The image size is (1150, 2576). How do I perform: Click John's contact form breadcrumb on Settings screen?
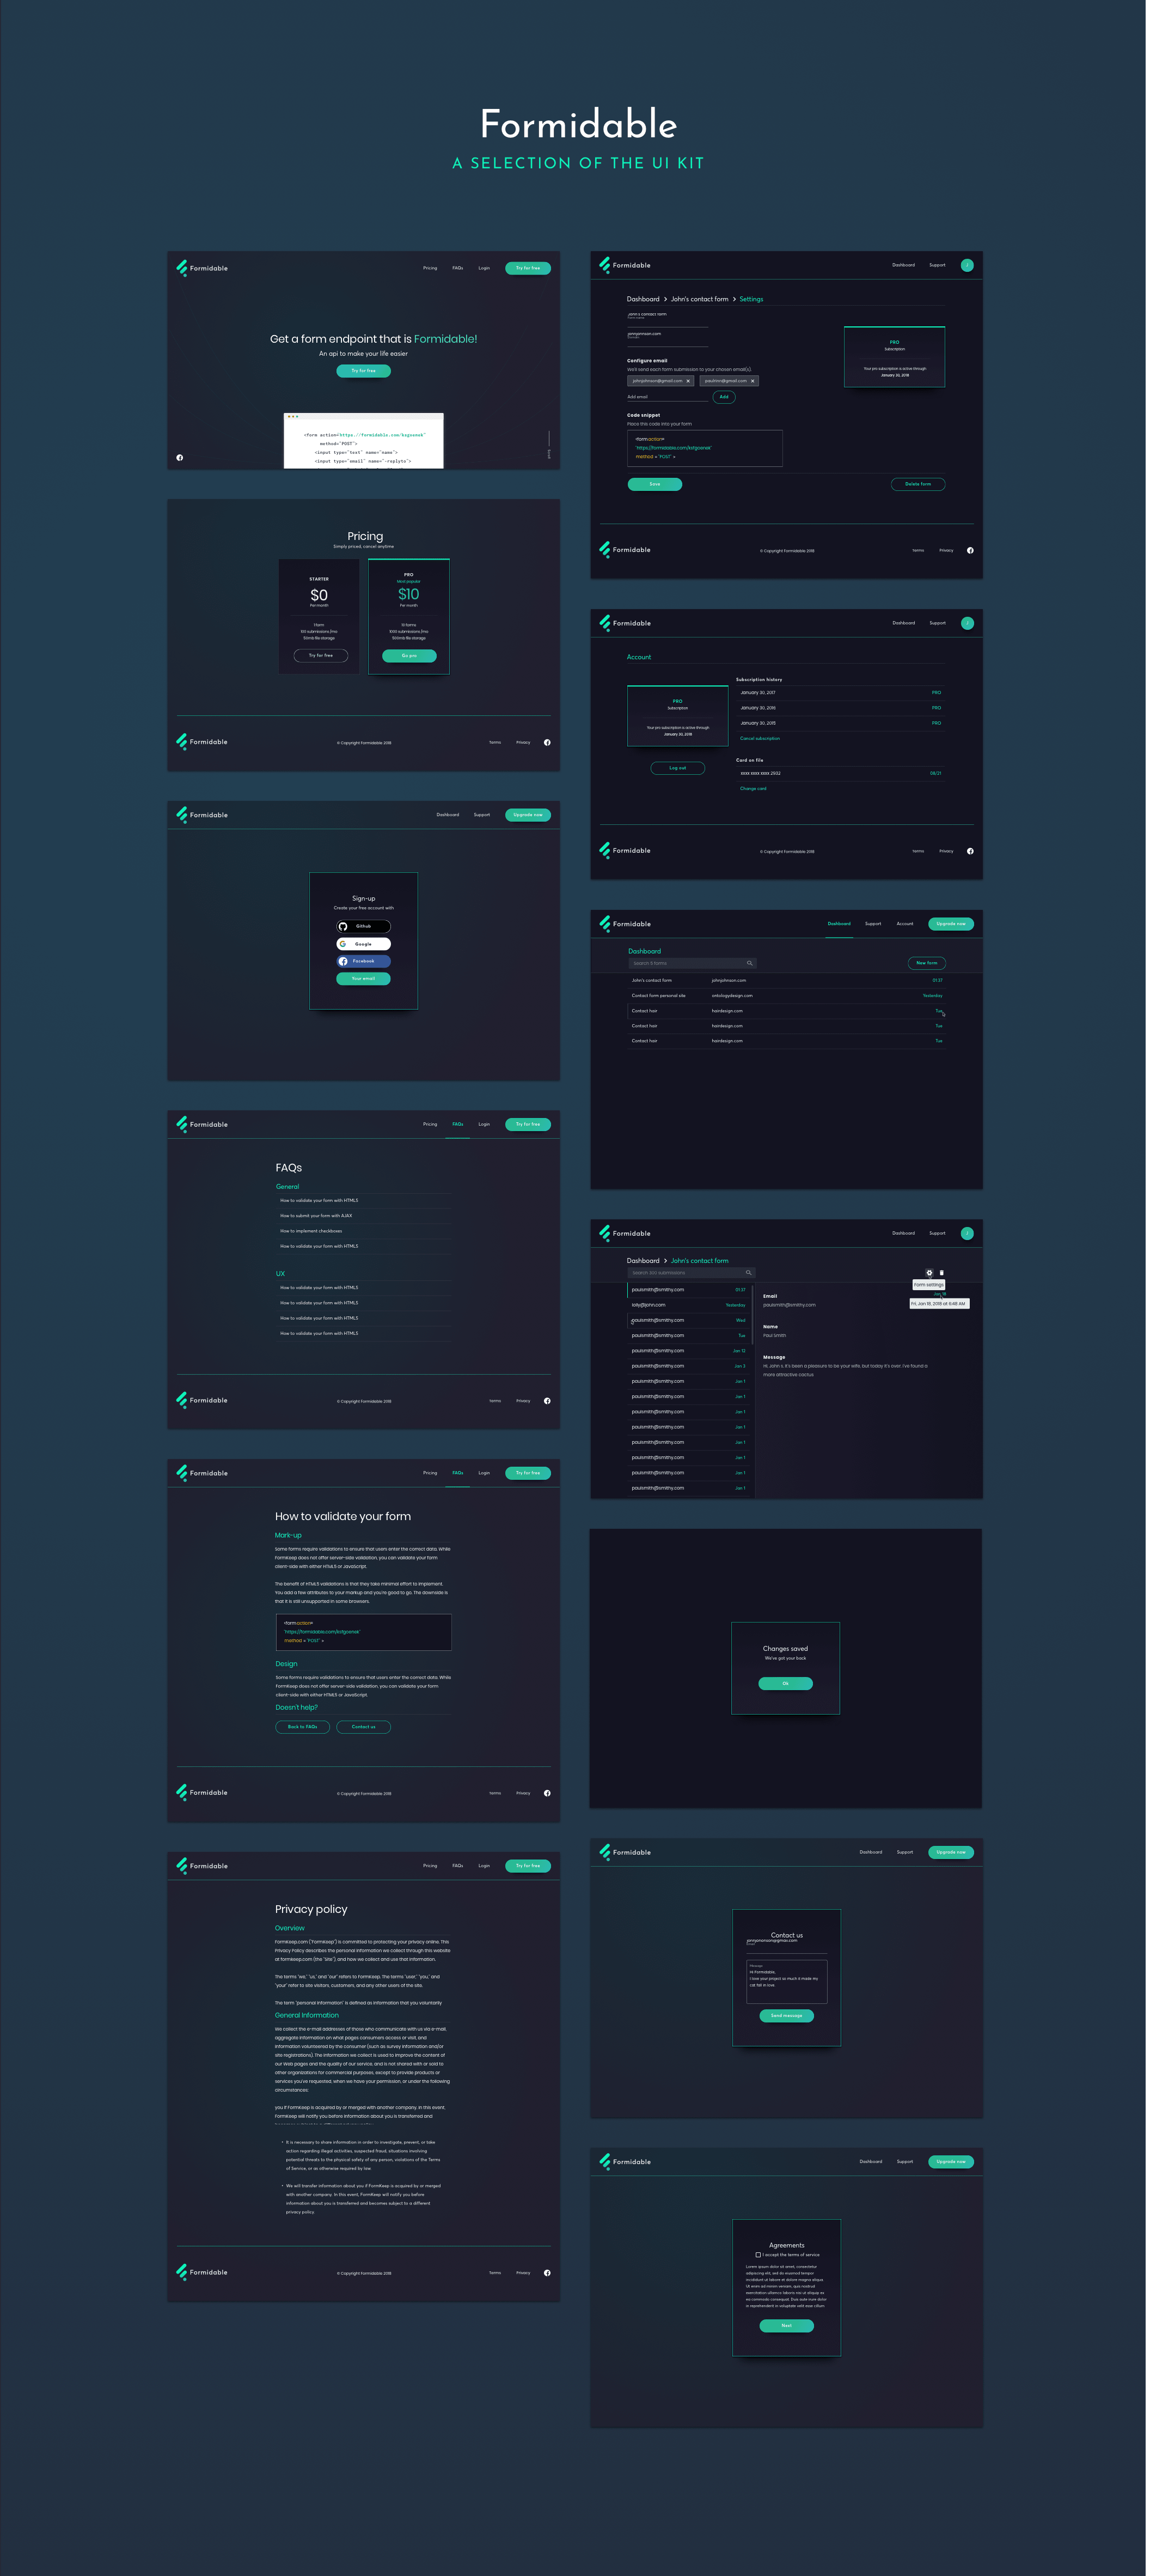tap(699, 299)
